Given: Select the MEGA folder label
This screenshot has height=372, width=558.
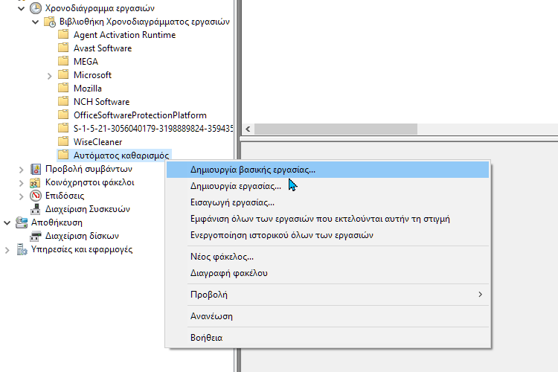Looking at the screenshot, I should [86, 61].
